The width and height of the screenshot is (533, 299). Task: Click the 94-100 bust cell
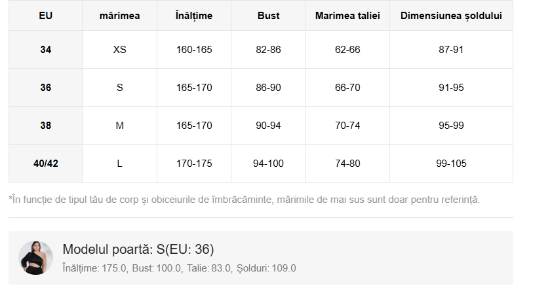click(x=268, y=164)
